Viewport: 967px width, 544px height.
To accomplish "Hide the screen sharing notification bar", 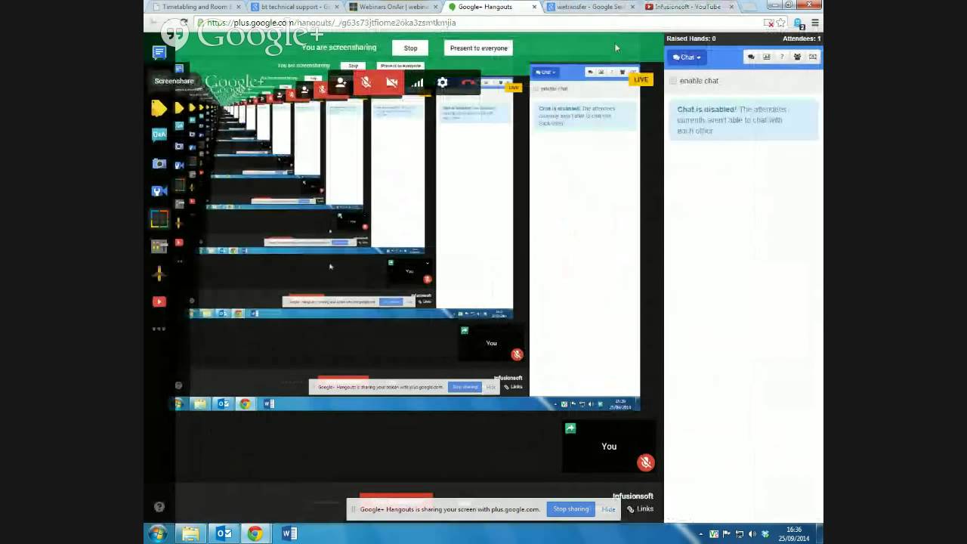I will point(608,509).
